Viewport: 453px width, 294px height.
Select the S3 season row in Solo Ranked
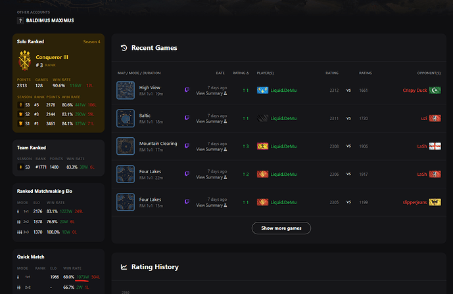coord(57,105)
